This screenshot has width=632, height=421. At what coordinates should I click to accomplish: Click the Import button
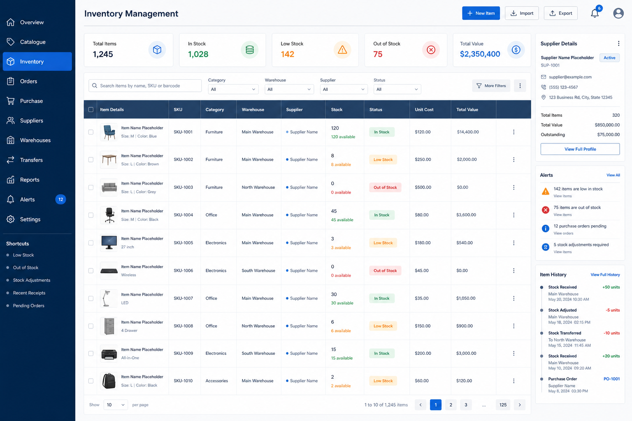[522, 13]
